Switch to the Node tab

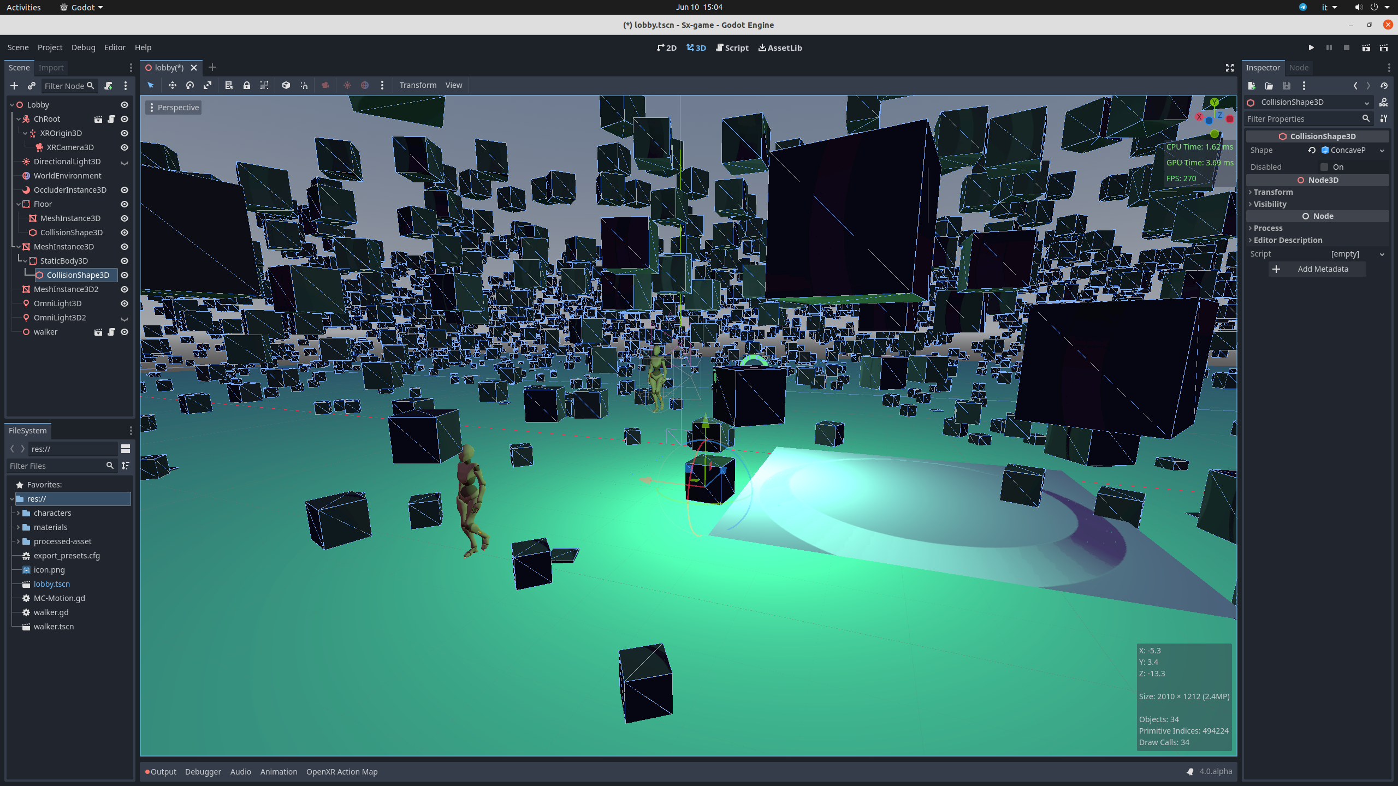click(1299, 68)
